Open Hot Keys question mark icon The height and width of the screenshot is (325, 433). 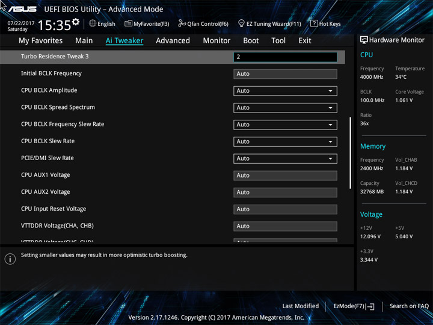point(314,23)
